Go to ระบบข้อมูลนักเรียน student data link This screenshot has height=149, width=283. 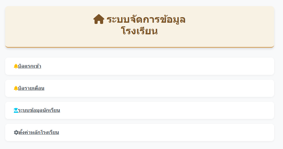point(39,110)
